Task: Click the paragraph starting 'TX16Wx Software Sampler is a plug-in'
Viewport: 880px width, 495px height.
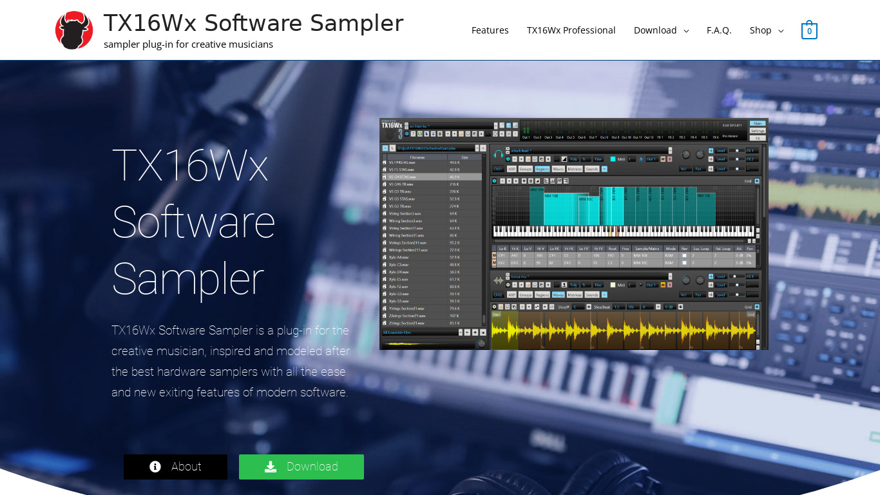Action: coord(231,361)
